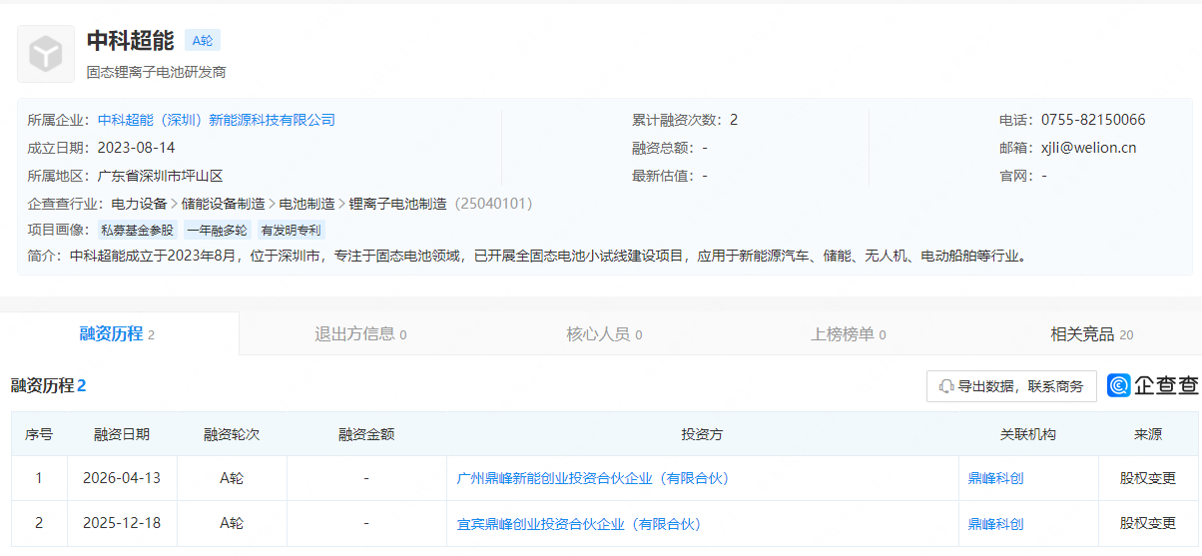Click the industry code (25040101)

[493, 204]
